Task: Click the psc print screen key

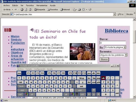Action: coord(89,73)
